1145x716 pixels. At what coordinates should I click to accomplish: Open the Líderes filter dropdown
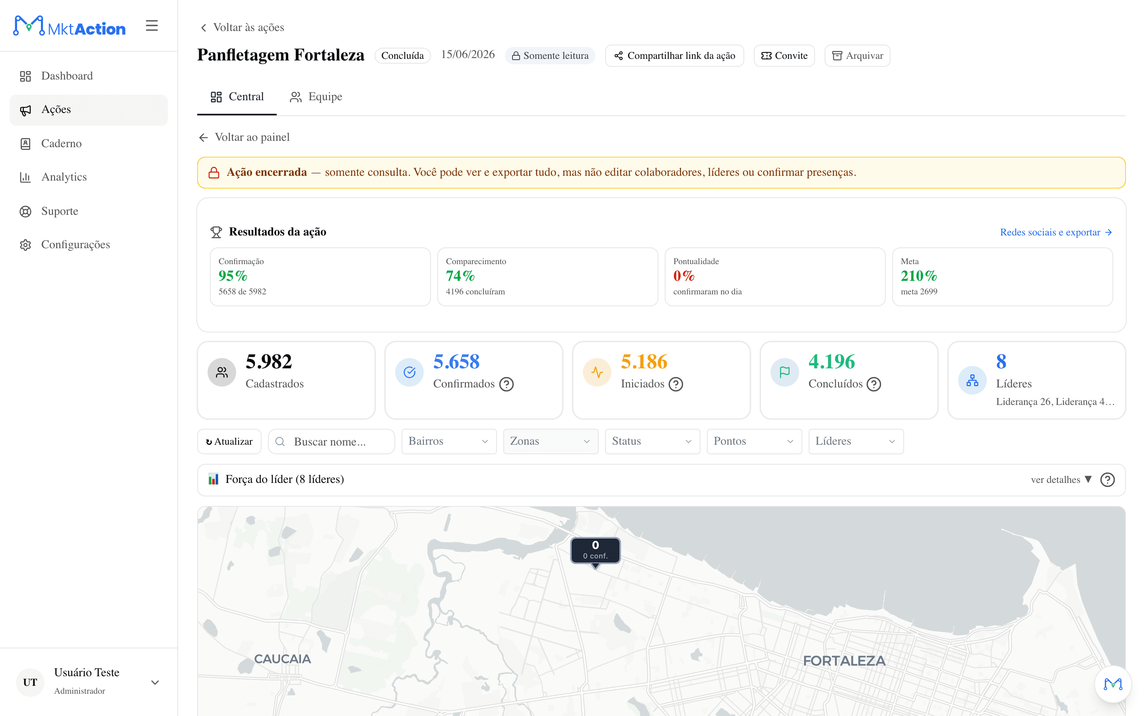click(856, 442)
